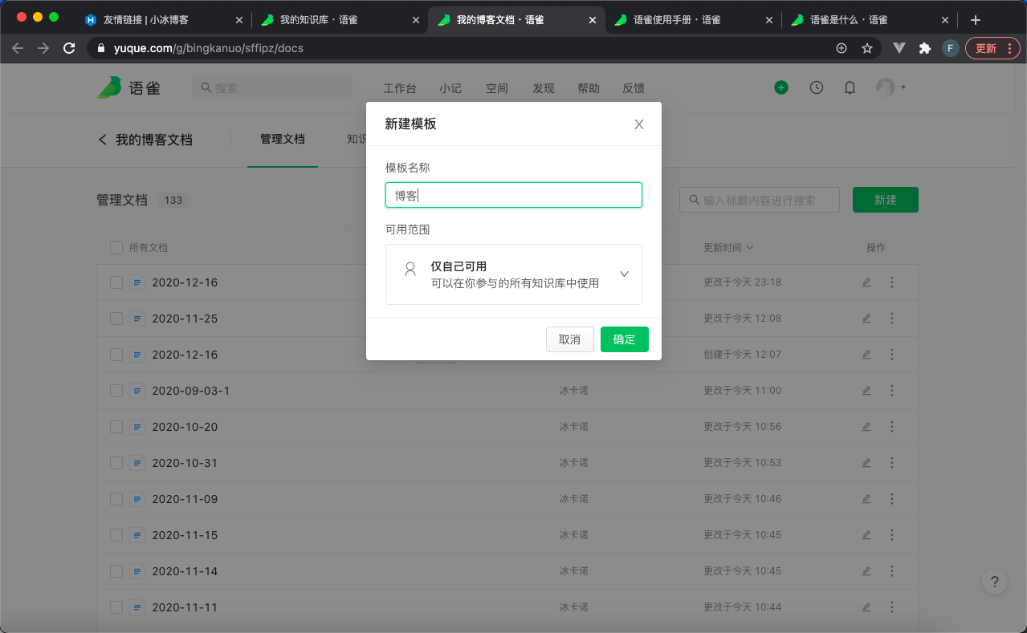
Task: Switch to the 语雀使用手册 browser tab
Action: click(x=693, y=20)
